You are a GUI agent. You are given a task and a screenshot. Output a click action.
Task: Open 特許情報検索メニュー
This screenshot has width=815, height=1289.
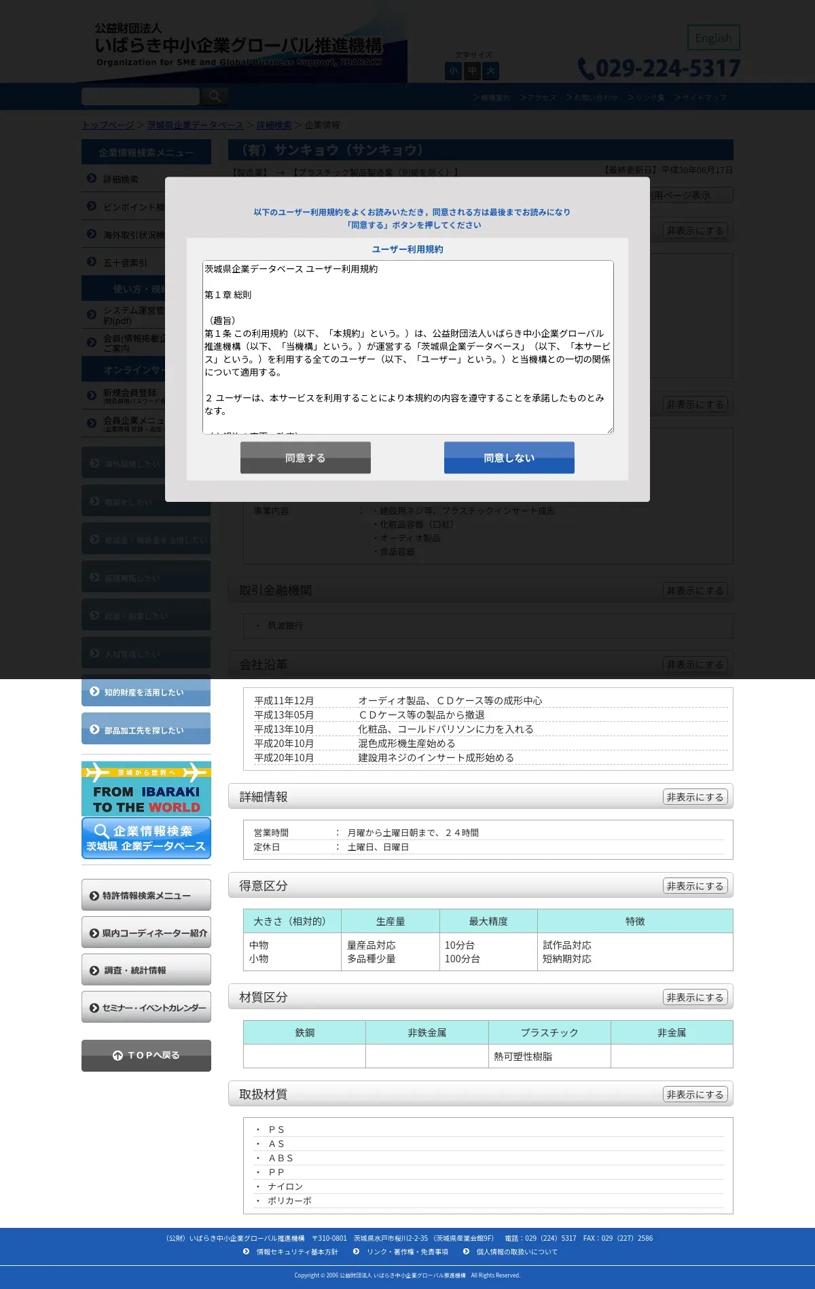[146, 895]
